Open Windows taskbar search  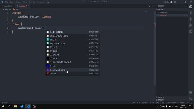point(9,106)
